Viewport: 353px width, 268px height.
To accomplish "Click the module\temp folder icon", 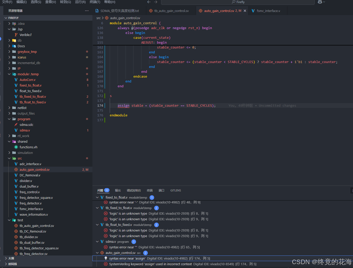I will tap(14, 74).
